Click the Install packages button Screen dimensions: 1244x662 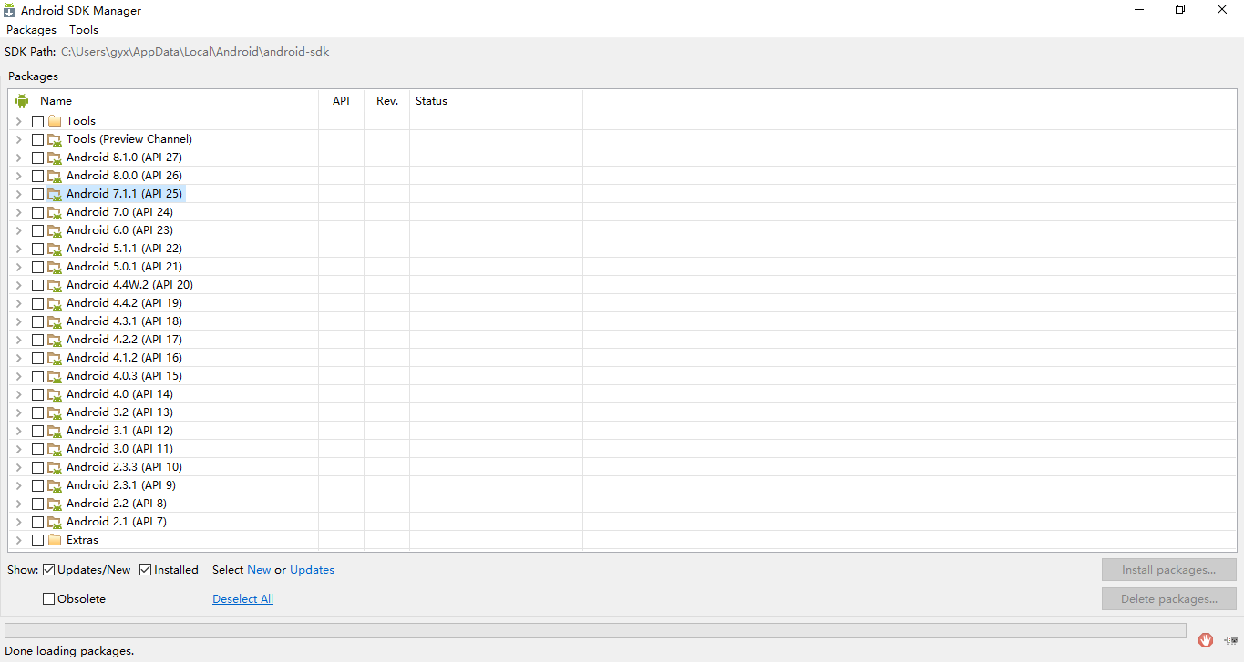coord(1168,570)
